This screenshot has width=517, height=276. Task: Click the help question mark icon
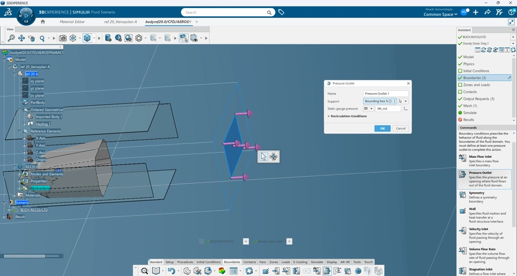pos(512,12)
